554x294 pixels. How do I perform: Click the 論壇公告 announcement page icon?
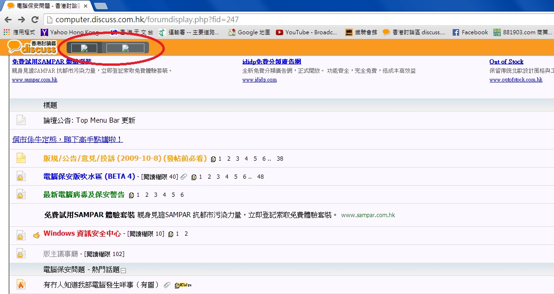tap(21, 120)
